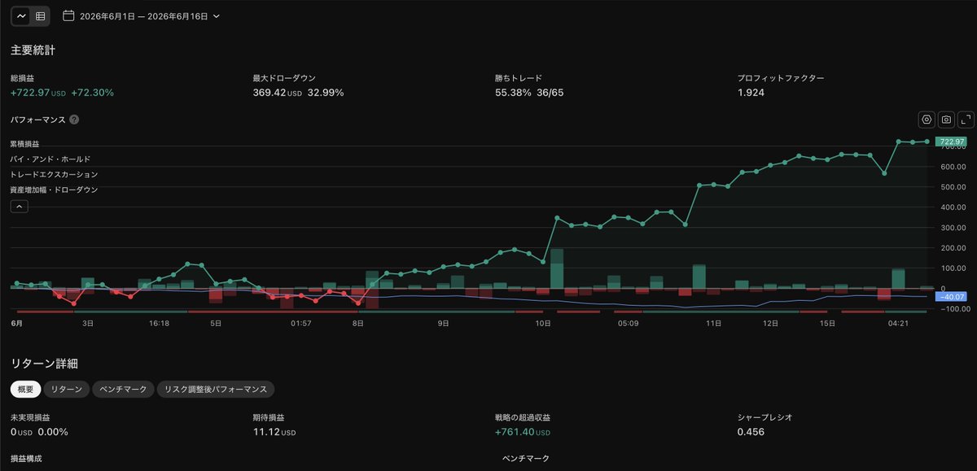Click the 損益構成 heading
Viewport: 977px width, 471px height.
tap(26, 458)
